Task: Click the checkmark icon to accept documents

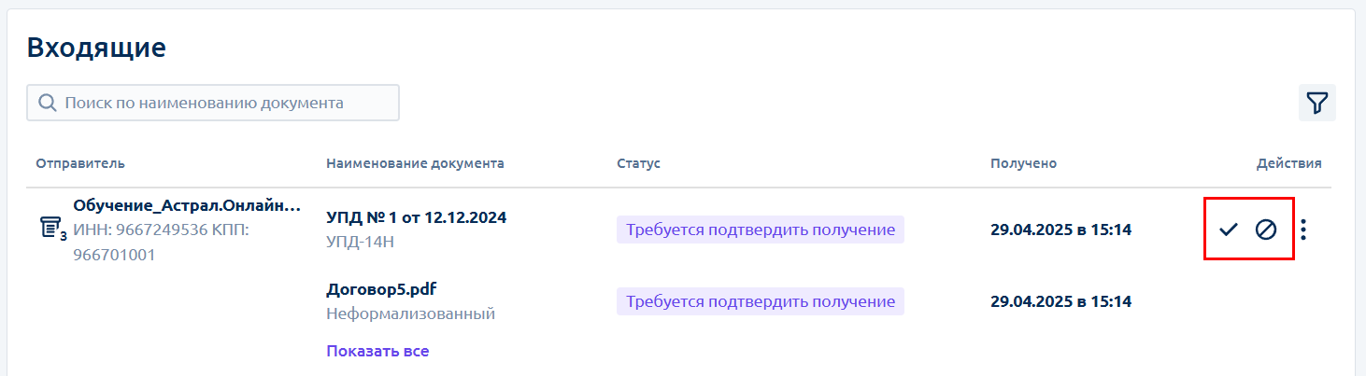Action: click(x=1228, y=229)
